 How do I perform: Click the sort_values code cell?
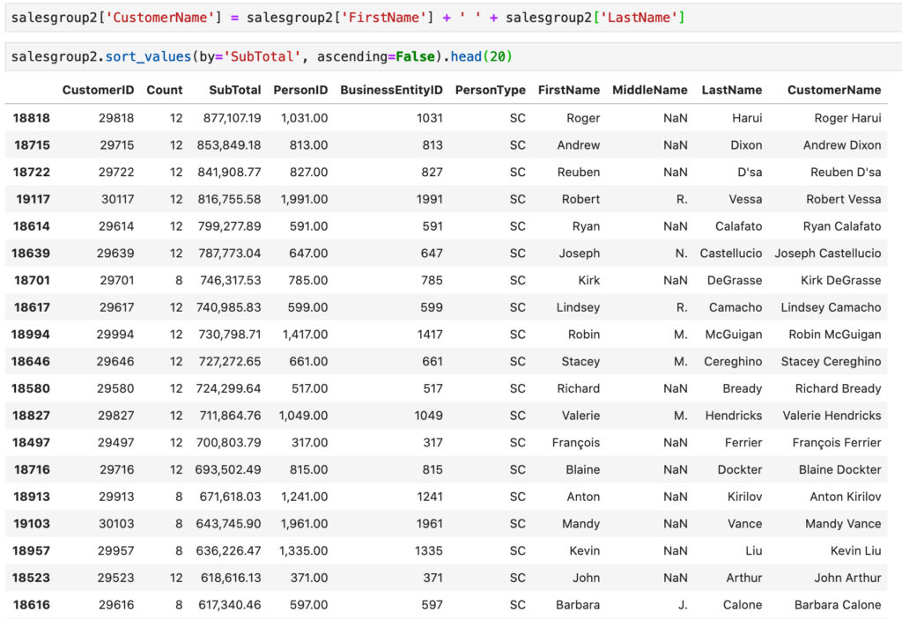[454, 56]
